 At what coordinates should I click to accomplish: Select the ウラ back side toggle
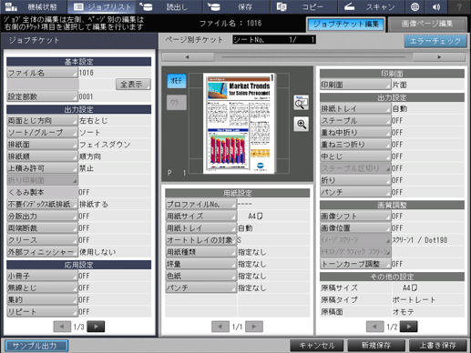[177, 103]
